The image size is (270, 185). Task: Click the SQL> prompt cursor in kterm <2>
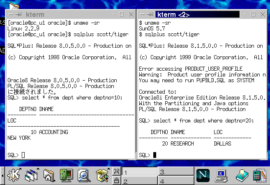click(x=155, y=155)
